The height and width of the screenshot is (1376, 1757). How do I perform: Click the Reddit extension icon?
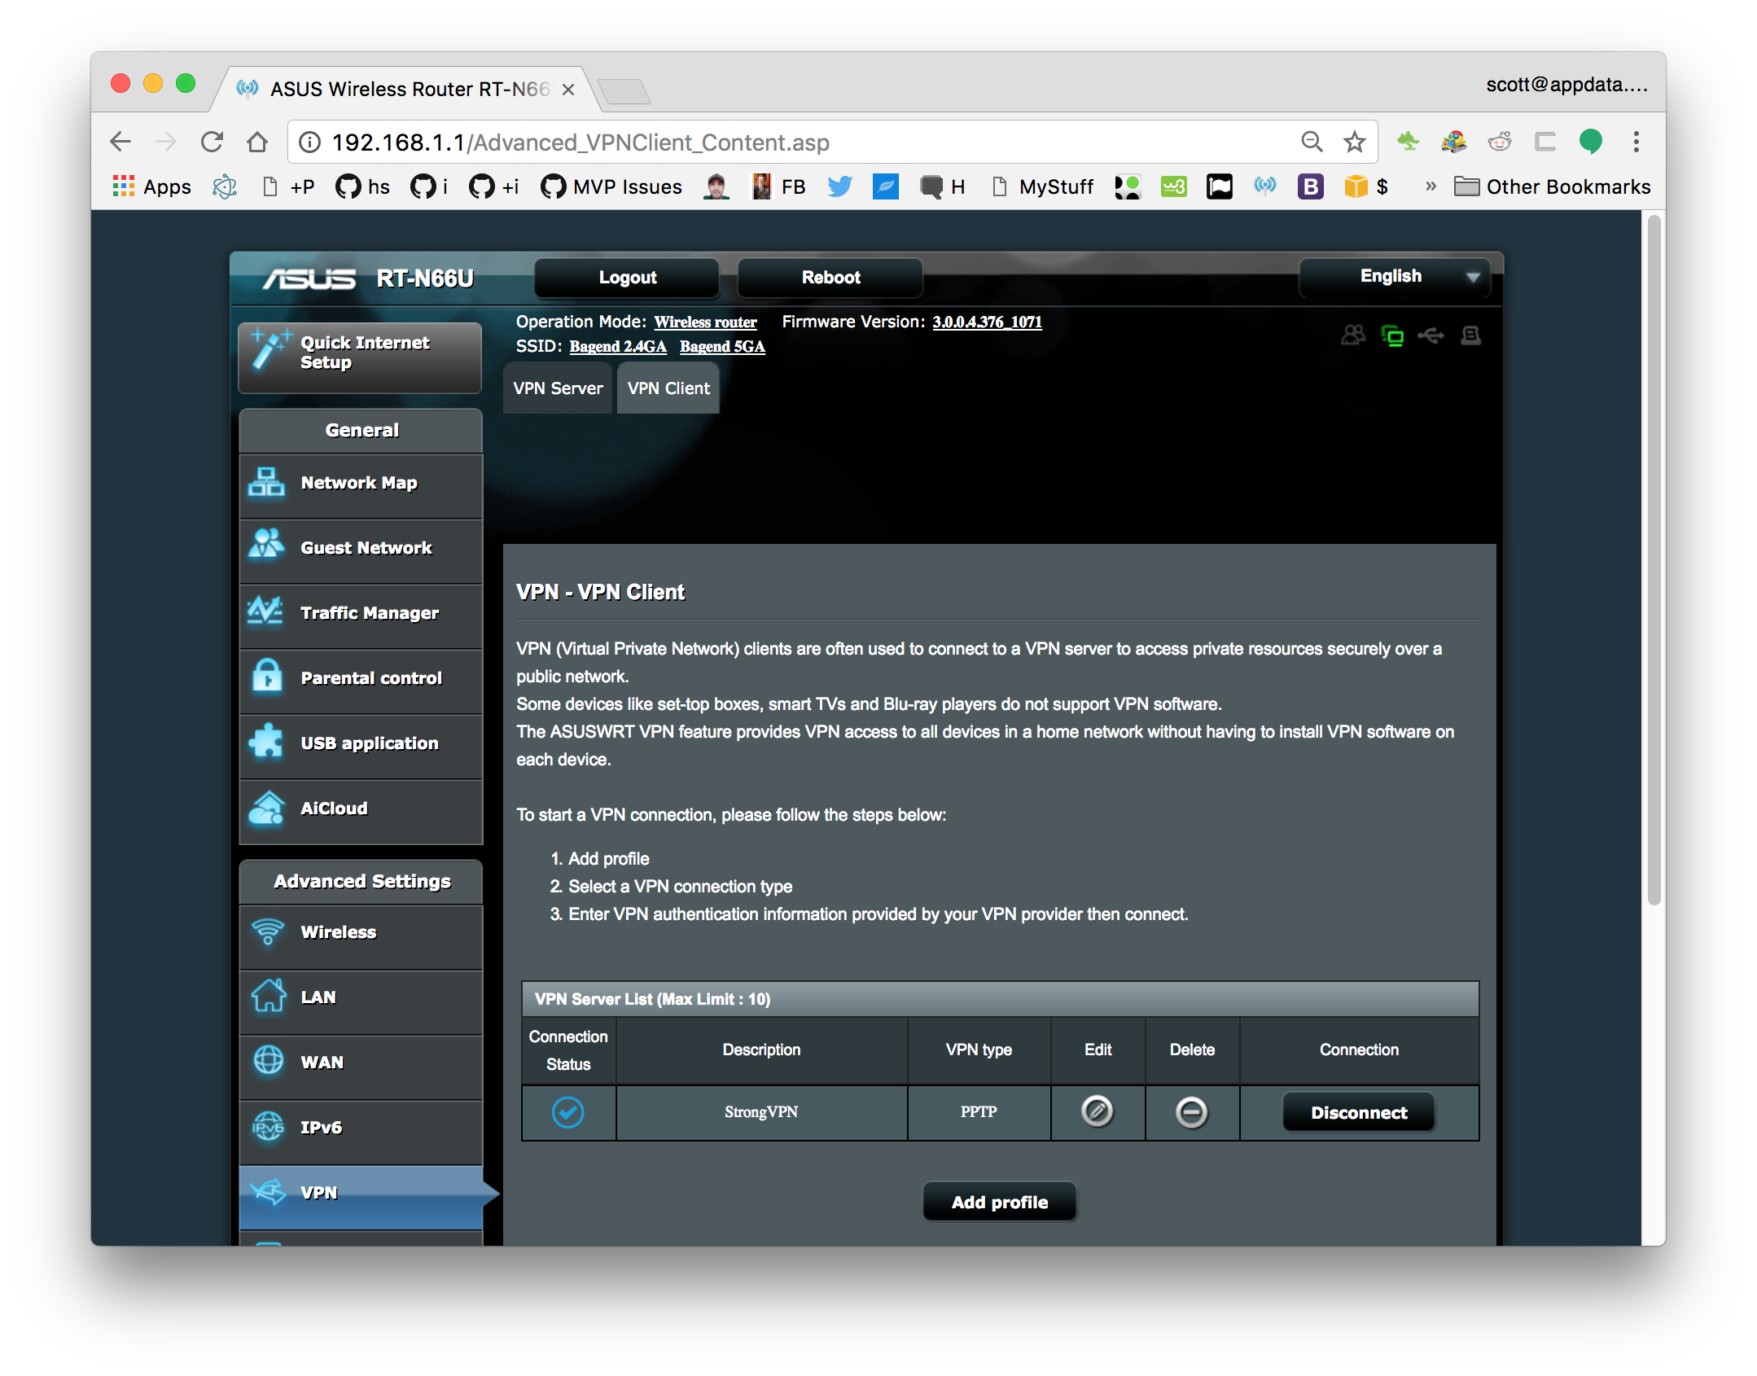[x=1500, y=142]
